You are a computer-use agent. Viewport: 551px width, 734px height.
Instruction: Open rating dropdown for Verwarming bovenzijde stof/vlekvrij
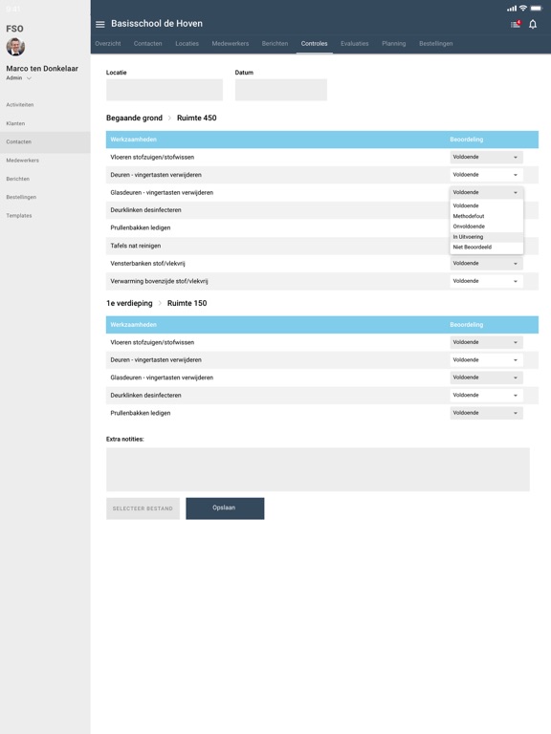pos(486,281)
